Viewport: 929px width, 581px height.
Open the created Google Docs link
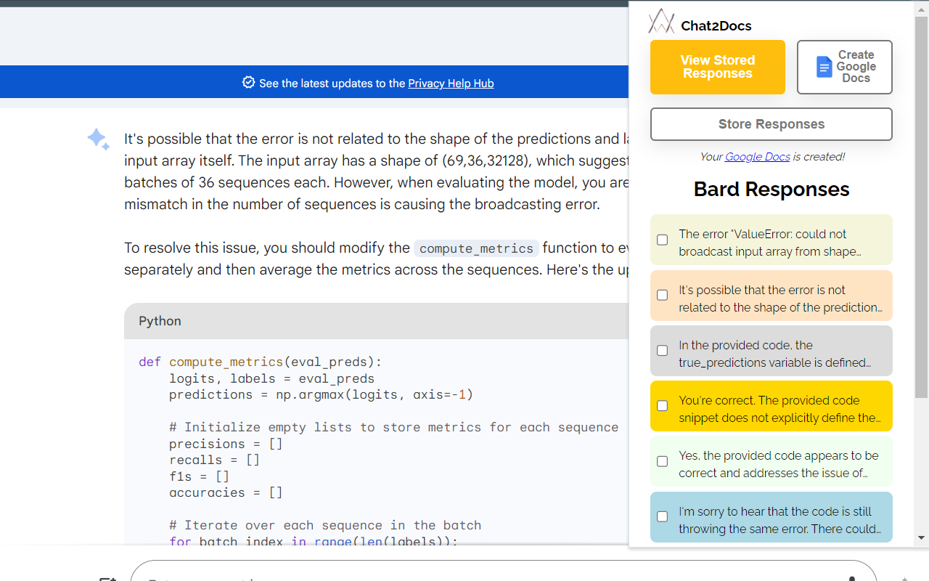tap(757, 157)
